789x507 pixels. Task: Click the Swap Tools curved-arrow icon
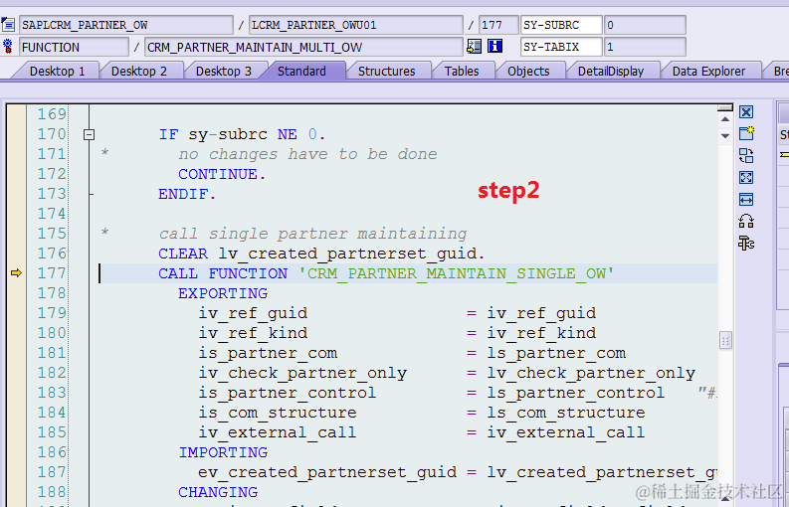[x=746, y=222]
